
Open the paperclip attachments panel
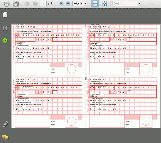tap(5, 124)
